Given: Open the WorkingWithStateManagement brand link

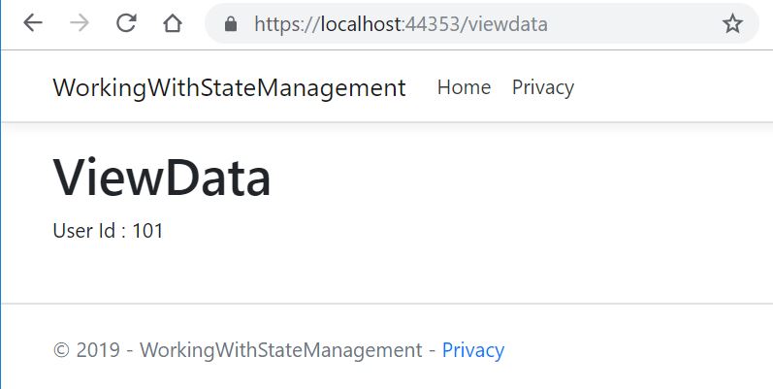Looking at the screenshot, I should (229, 87).
